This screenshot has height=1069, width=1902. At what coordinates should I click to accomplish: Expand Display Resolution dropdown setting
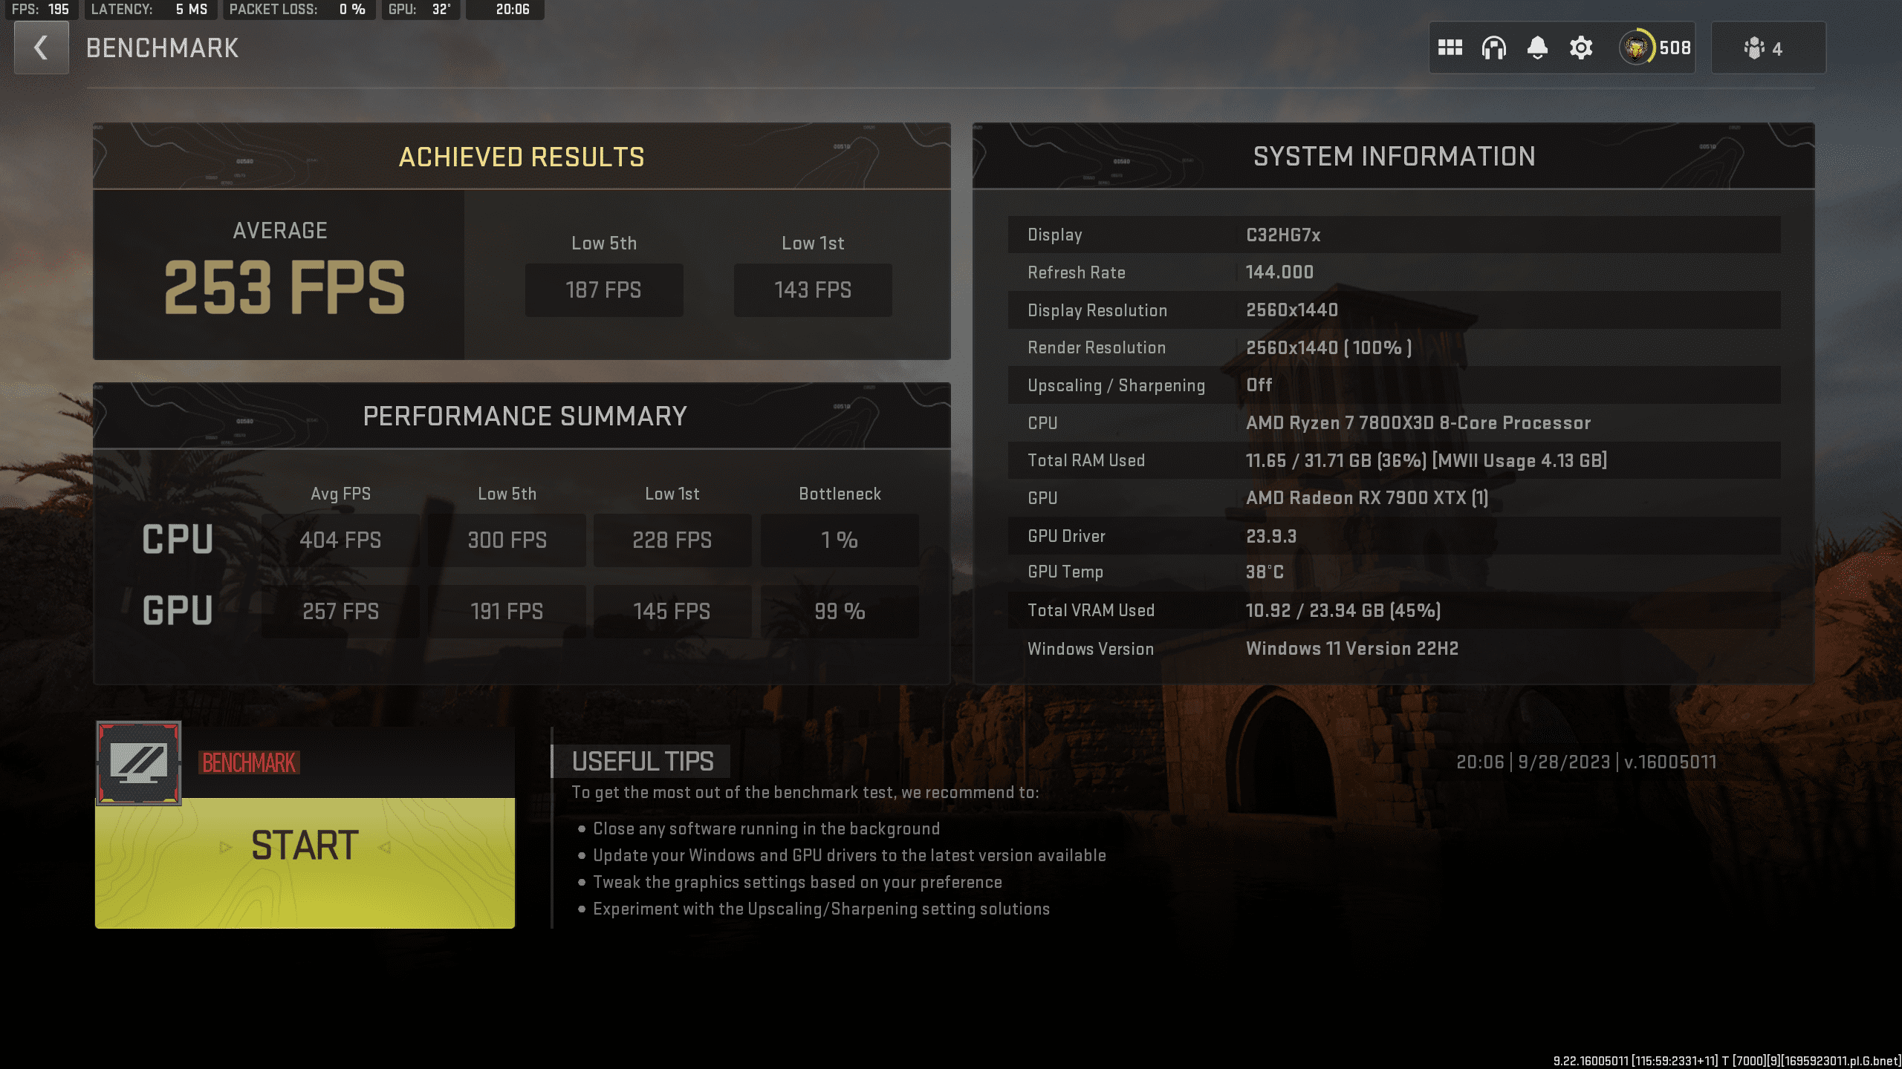(1291, 310)
